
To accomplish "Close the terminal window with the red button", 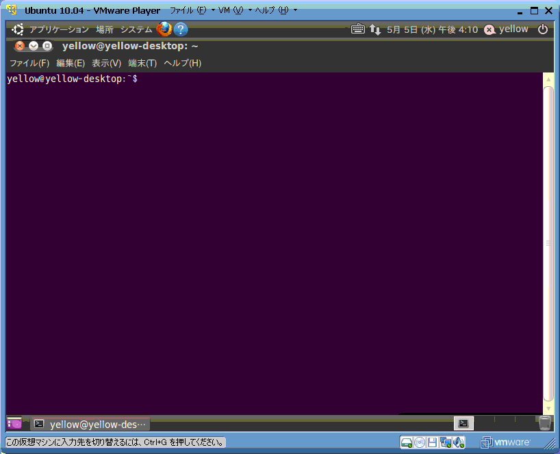I will click(20, 46).
